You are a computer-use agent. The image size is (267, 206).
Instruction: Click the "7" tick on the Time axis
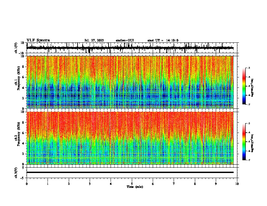point(174,184)
